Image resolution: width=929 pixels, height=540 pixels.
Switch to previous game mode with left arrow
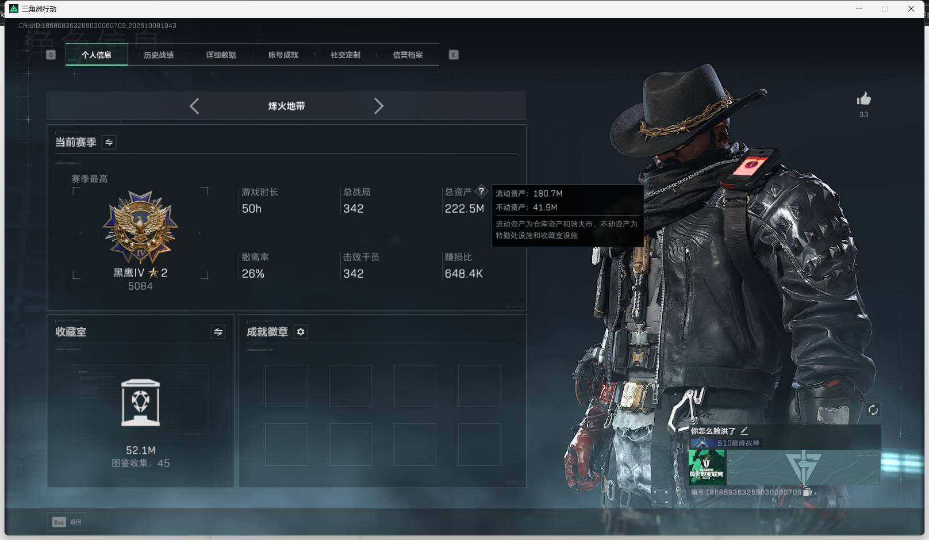pos(194,106)
